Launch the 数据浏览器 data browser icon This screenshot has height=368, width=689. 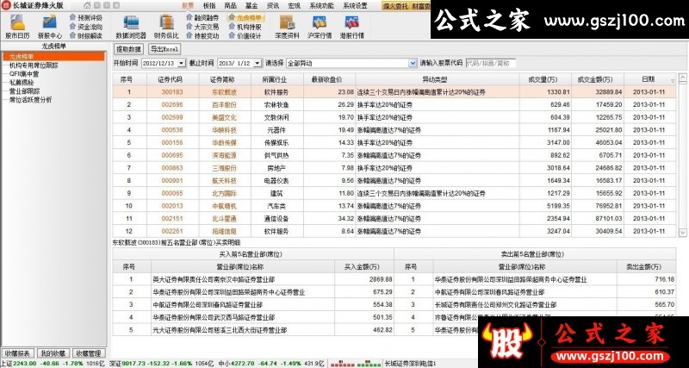click(x=131, y=27)
